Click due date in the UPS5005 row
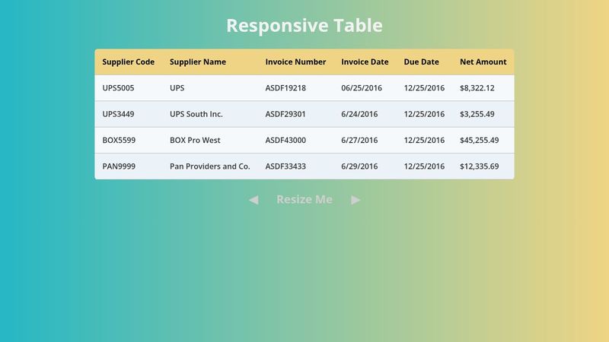Viewport: 609px width, 342px height. [x=424, y=88]
